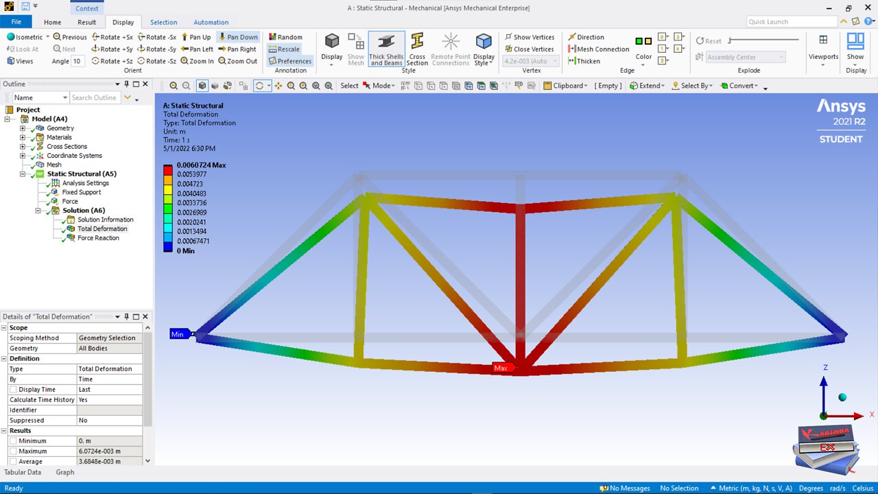Click Show Vertices option
The height and width of the screenshot is (494, 878).
pyautogui.click(x=529, y=37)
